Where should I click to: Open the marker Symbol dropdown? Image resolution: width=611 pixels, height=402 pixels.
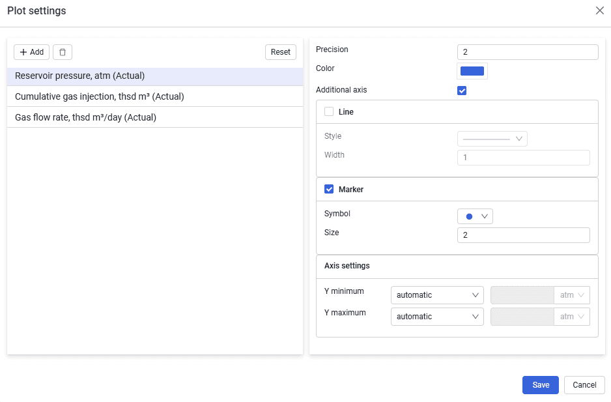point(475,216)
